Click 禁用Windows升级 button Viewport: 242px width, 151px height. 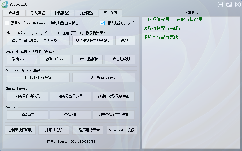103,78
